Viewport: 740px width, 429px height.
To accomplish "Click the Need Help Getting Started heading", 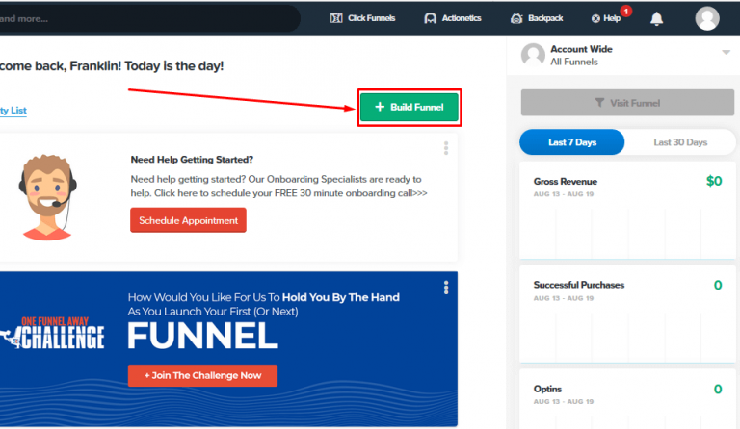I will click(x=192, y=160).
